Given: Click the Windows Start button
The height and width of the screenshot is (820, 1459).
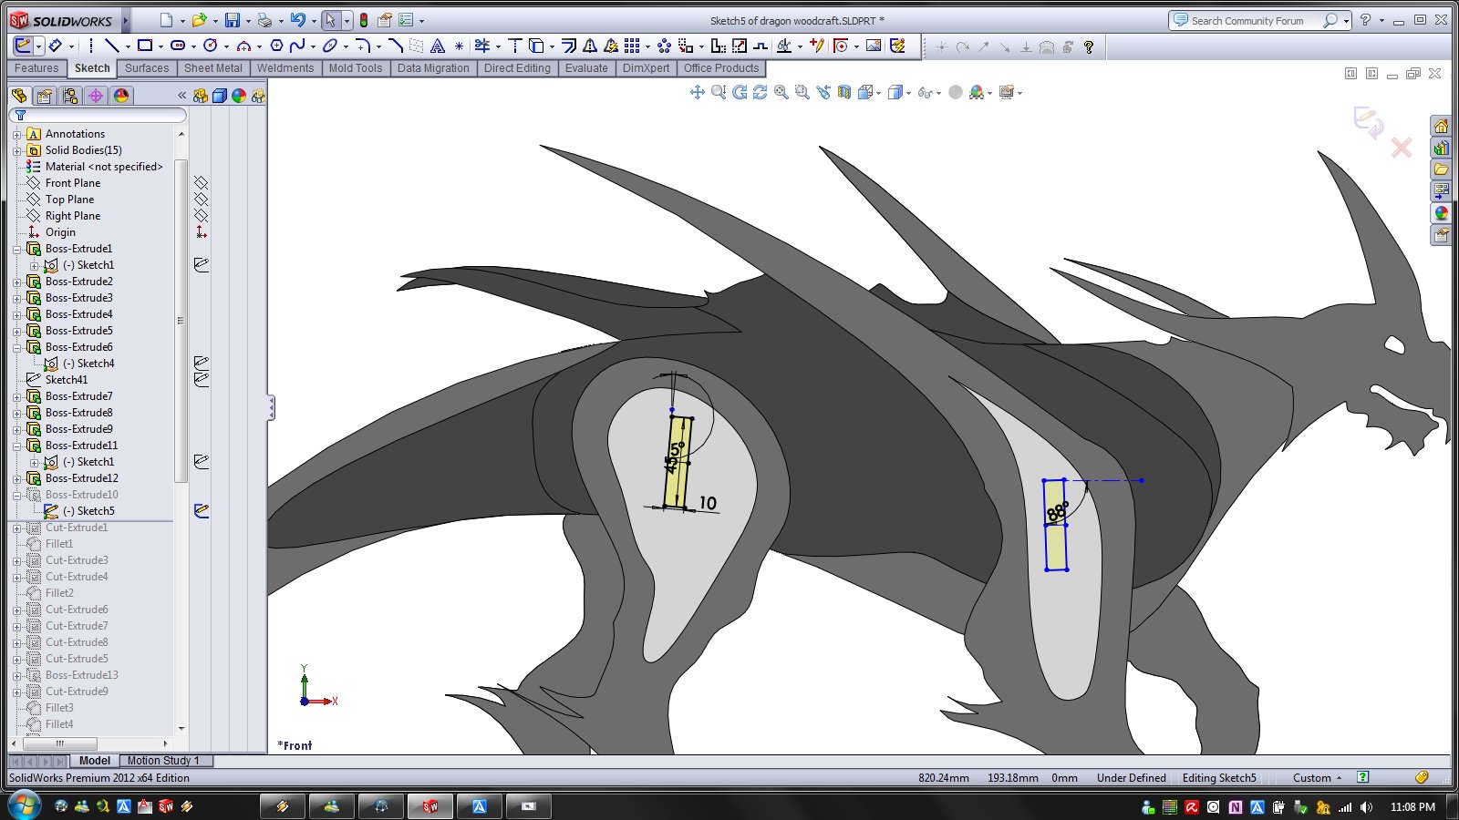Looking at the screenshot, I should [24, 805].
